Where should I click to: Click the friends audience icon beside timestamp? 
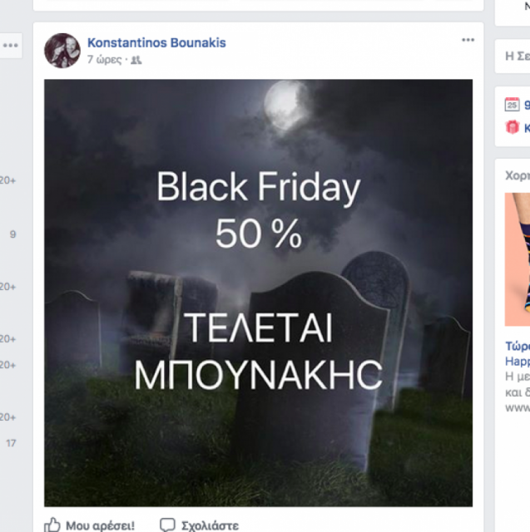tap(136, 60)
